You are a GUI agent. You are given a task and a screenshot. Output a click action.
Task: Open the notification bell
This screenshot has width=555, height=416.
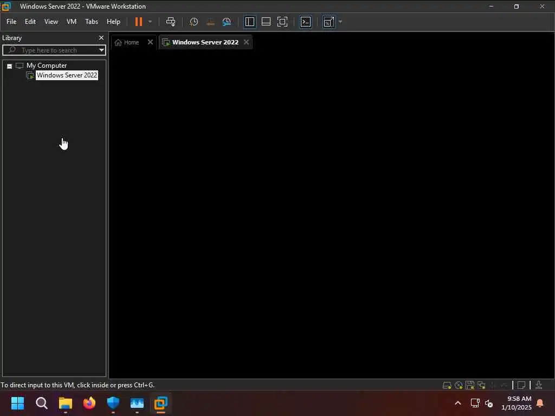pos(540,403)
